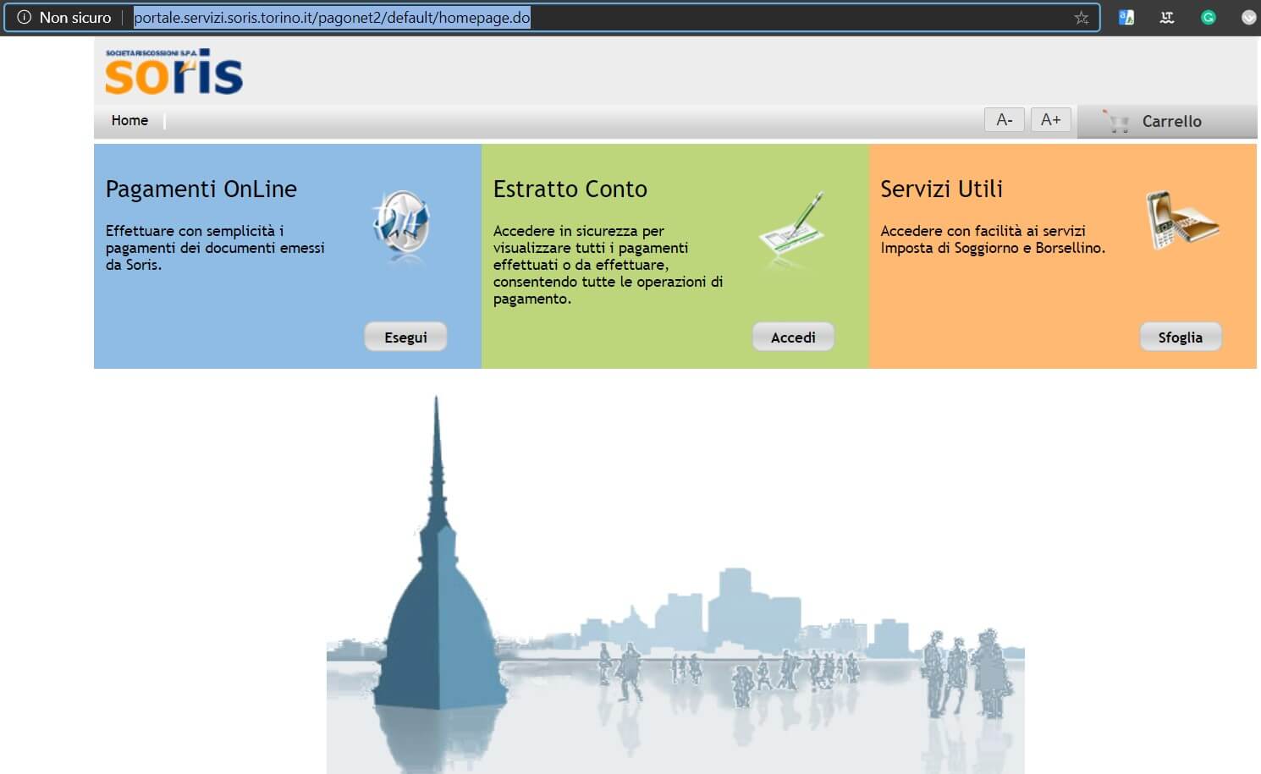The image size is (1261, 774).
Task: Decrease font size with A- button
Action: pyautogui.click(x=1004, y=120)
